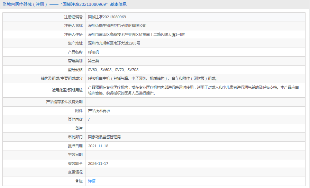The image size is (310, 188).
Task: Click the 结构及组成/主要组成成分 row label
Action: [62, 78]
